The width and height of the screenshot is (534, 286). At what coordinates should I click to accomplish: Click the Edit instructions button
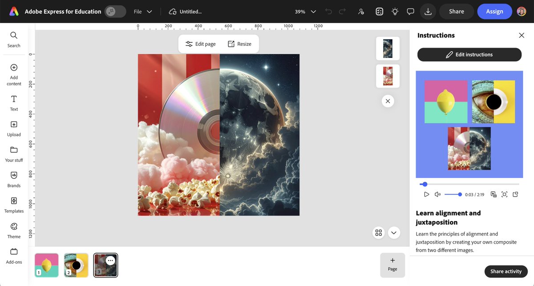pos(469,54)
